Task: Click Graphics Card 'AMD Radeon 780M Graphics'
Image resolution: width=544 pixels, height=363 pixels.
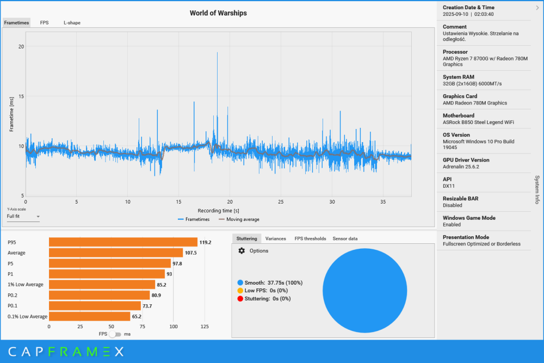Action: click(474, 103)
